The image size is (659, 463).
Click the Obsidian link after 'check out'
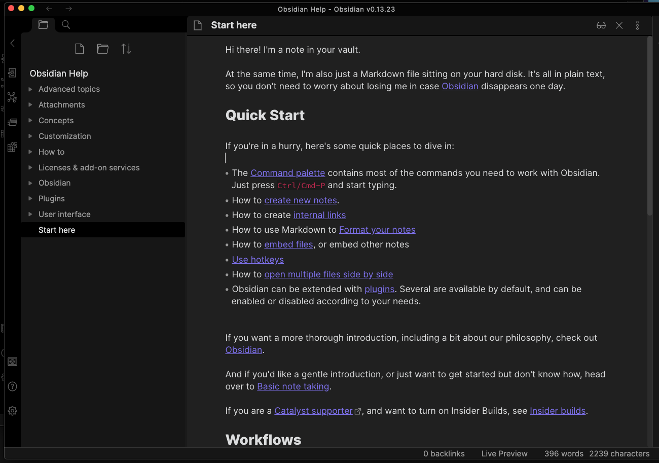click(x=244, y=350)
